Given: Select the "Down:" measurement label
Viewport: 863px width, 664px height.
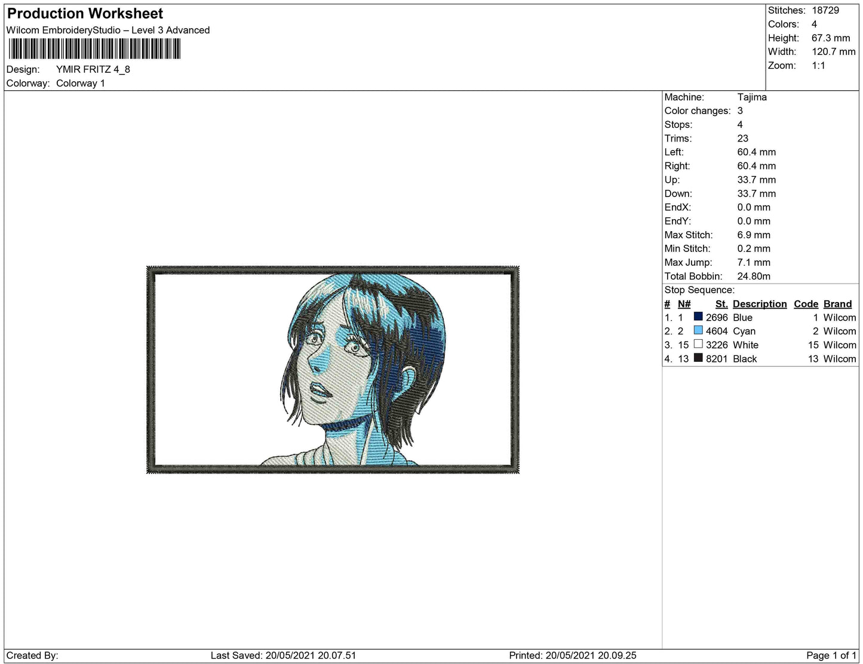Looking at the screenshot, I should coord(678,193).
